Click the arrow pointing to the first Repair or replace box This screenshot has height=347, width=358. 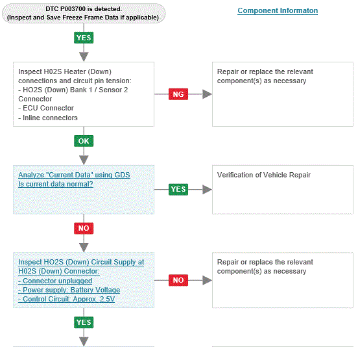pos(207,94)
